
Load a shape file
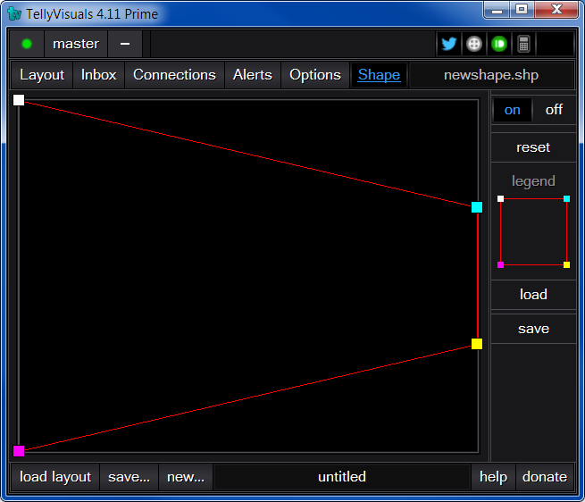(533, 295)
